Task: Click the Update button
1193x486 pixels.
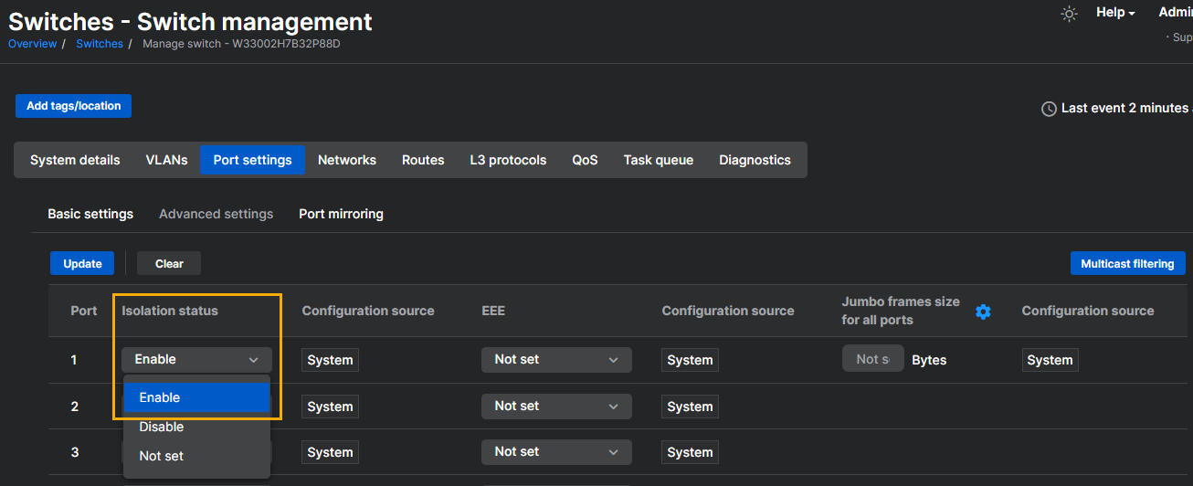Action: tap(82, 263)
